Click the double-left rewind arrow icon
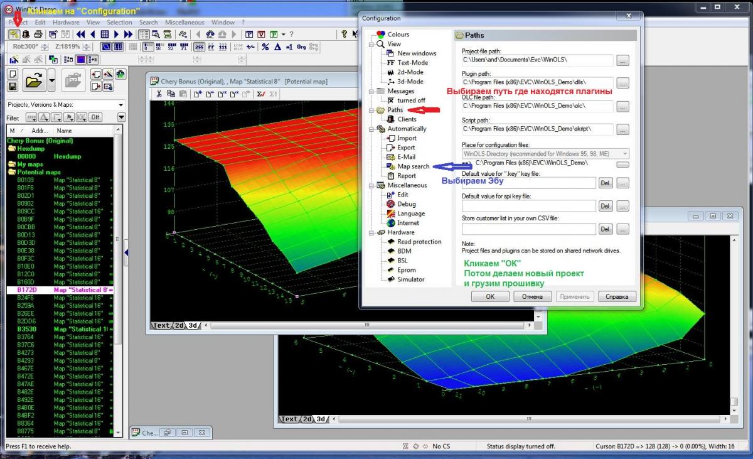Image resolution: width=753 pixels, height=459 pixels. pyautogui.click(x=81, y=35)
